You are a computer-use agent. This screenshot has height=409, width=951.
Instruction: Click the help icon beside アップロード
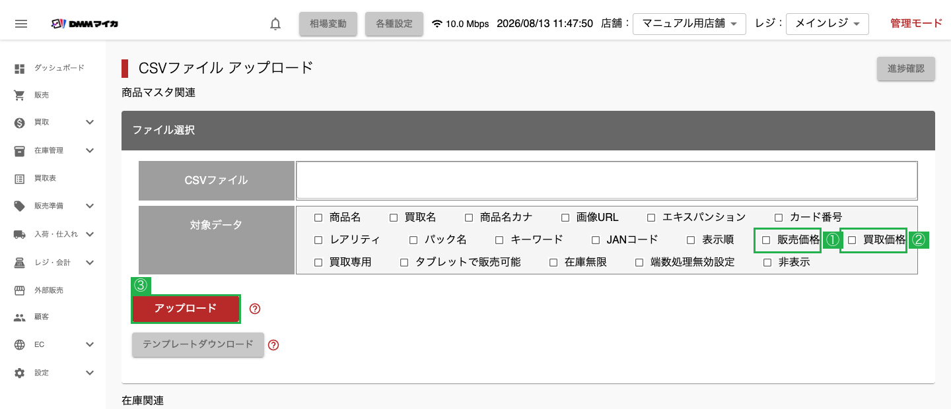coord(255,309)
